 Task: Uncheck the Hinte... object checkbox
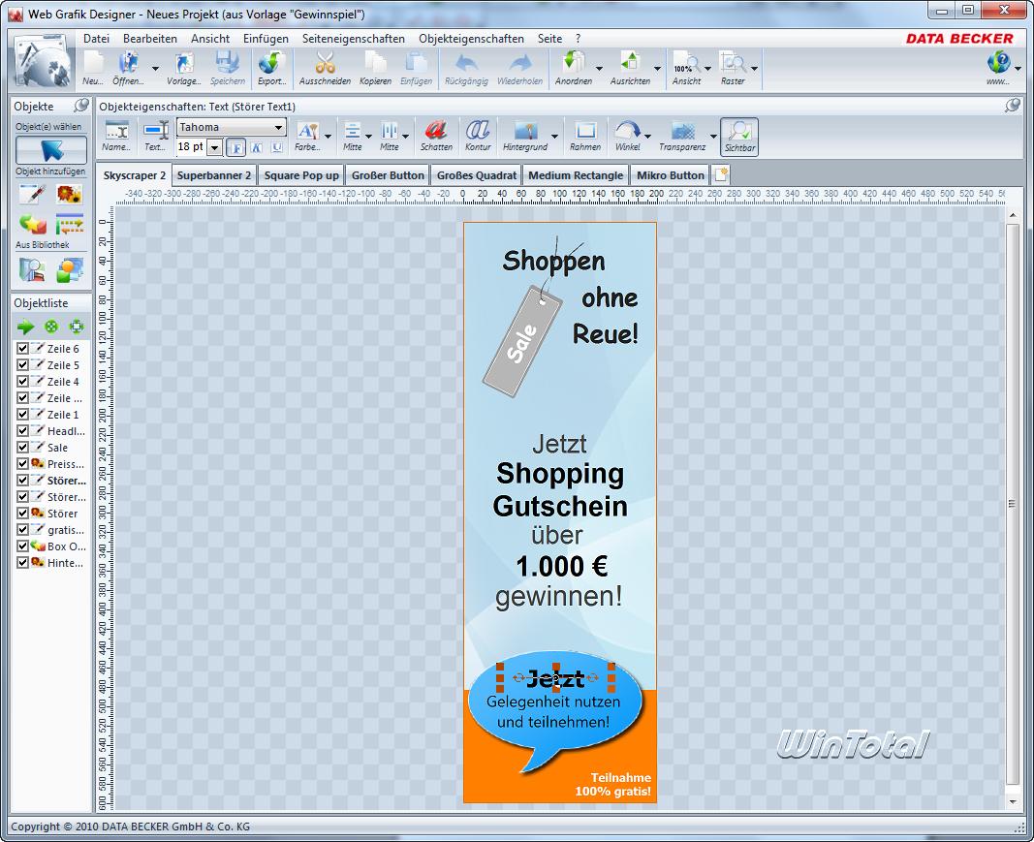(x=22, y=562)
